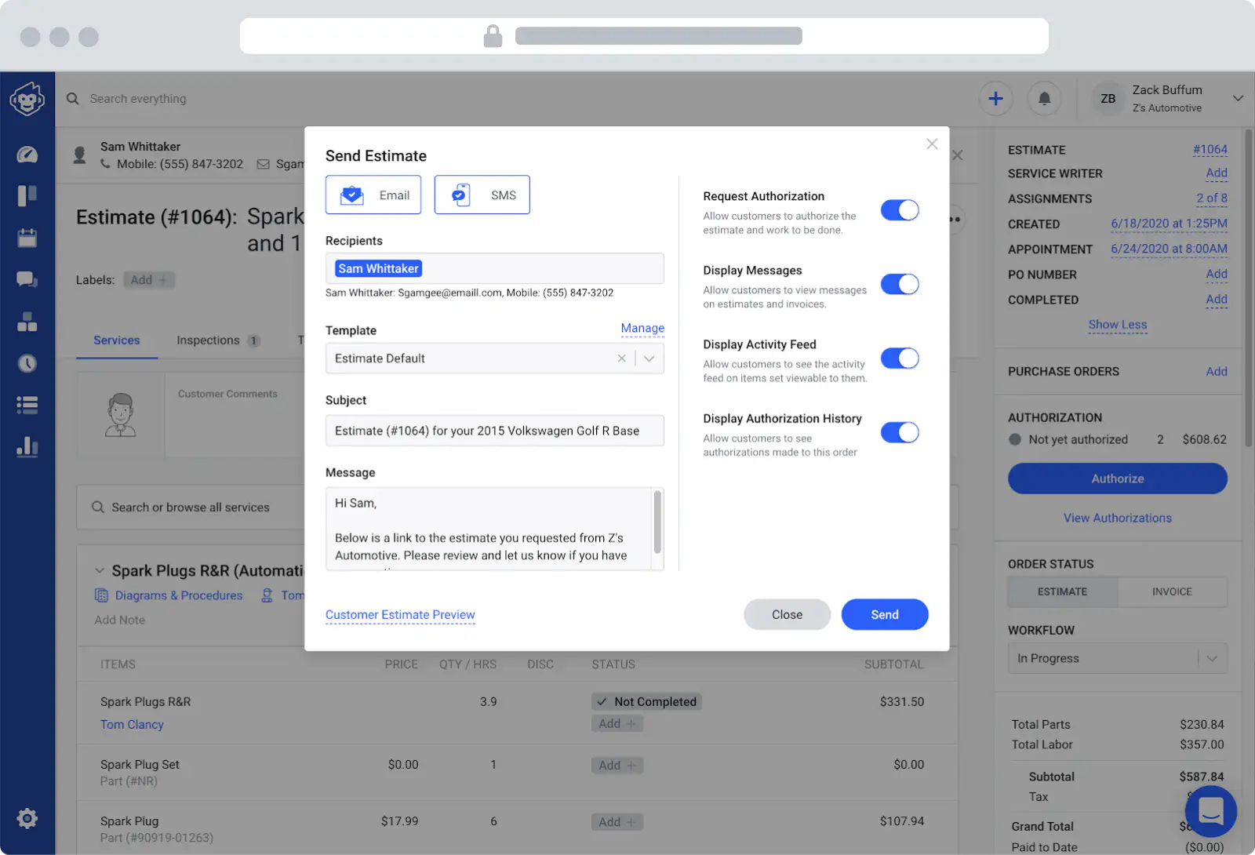Screen dimensions: 1255x855
Task: Select the SMS delivery option
Action: coord(482,195)
